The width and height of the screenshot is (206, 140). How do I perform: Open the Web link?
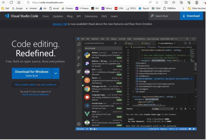[17, 85]
